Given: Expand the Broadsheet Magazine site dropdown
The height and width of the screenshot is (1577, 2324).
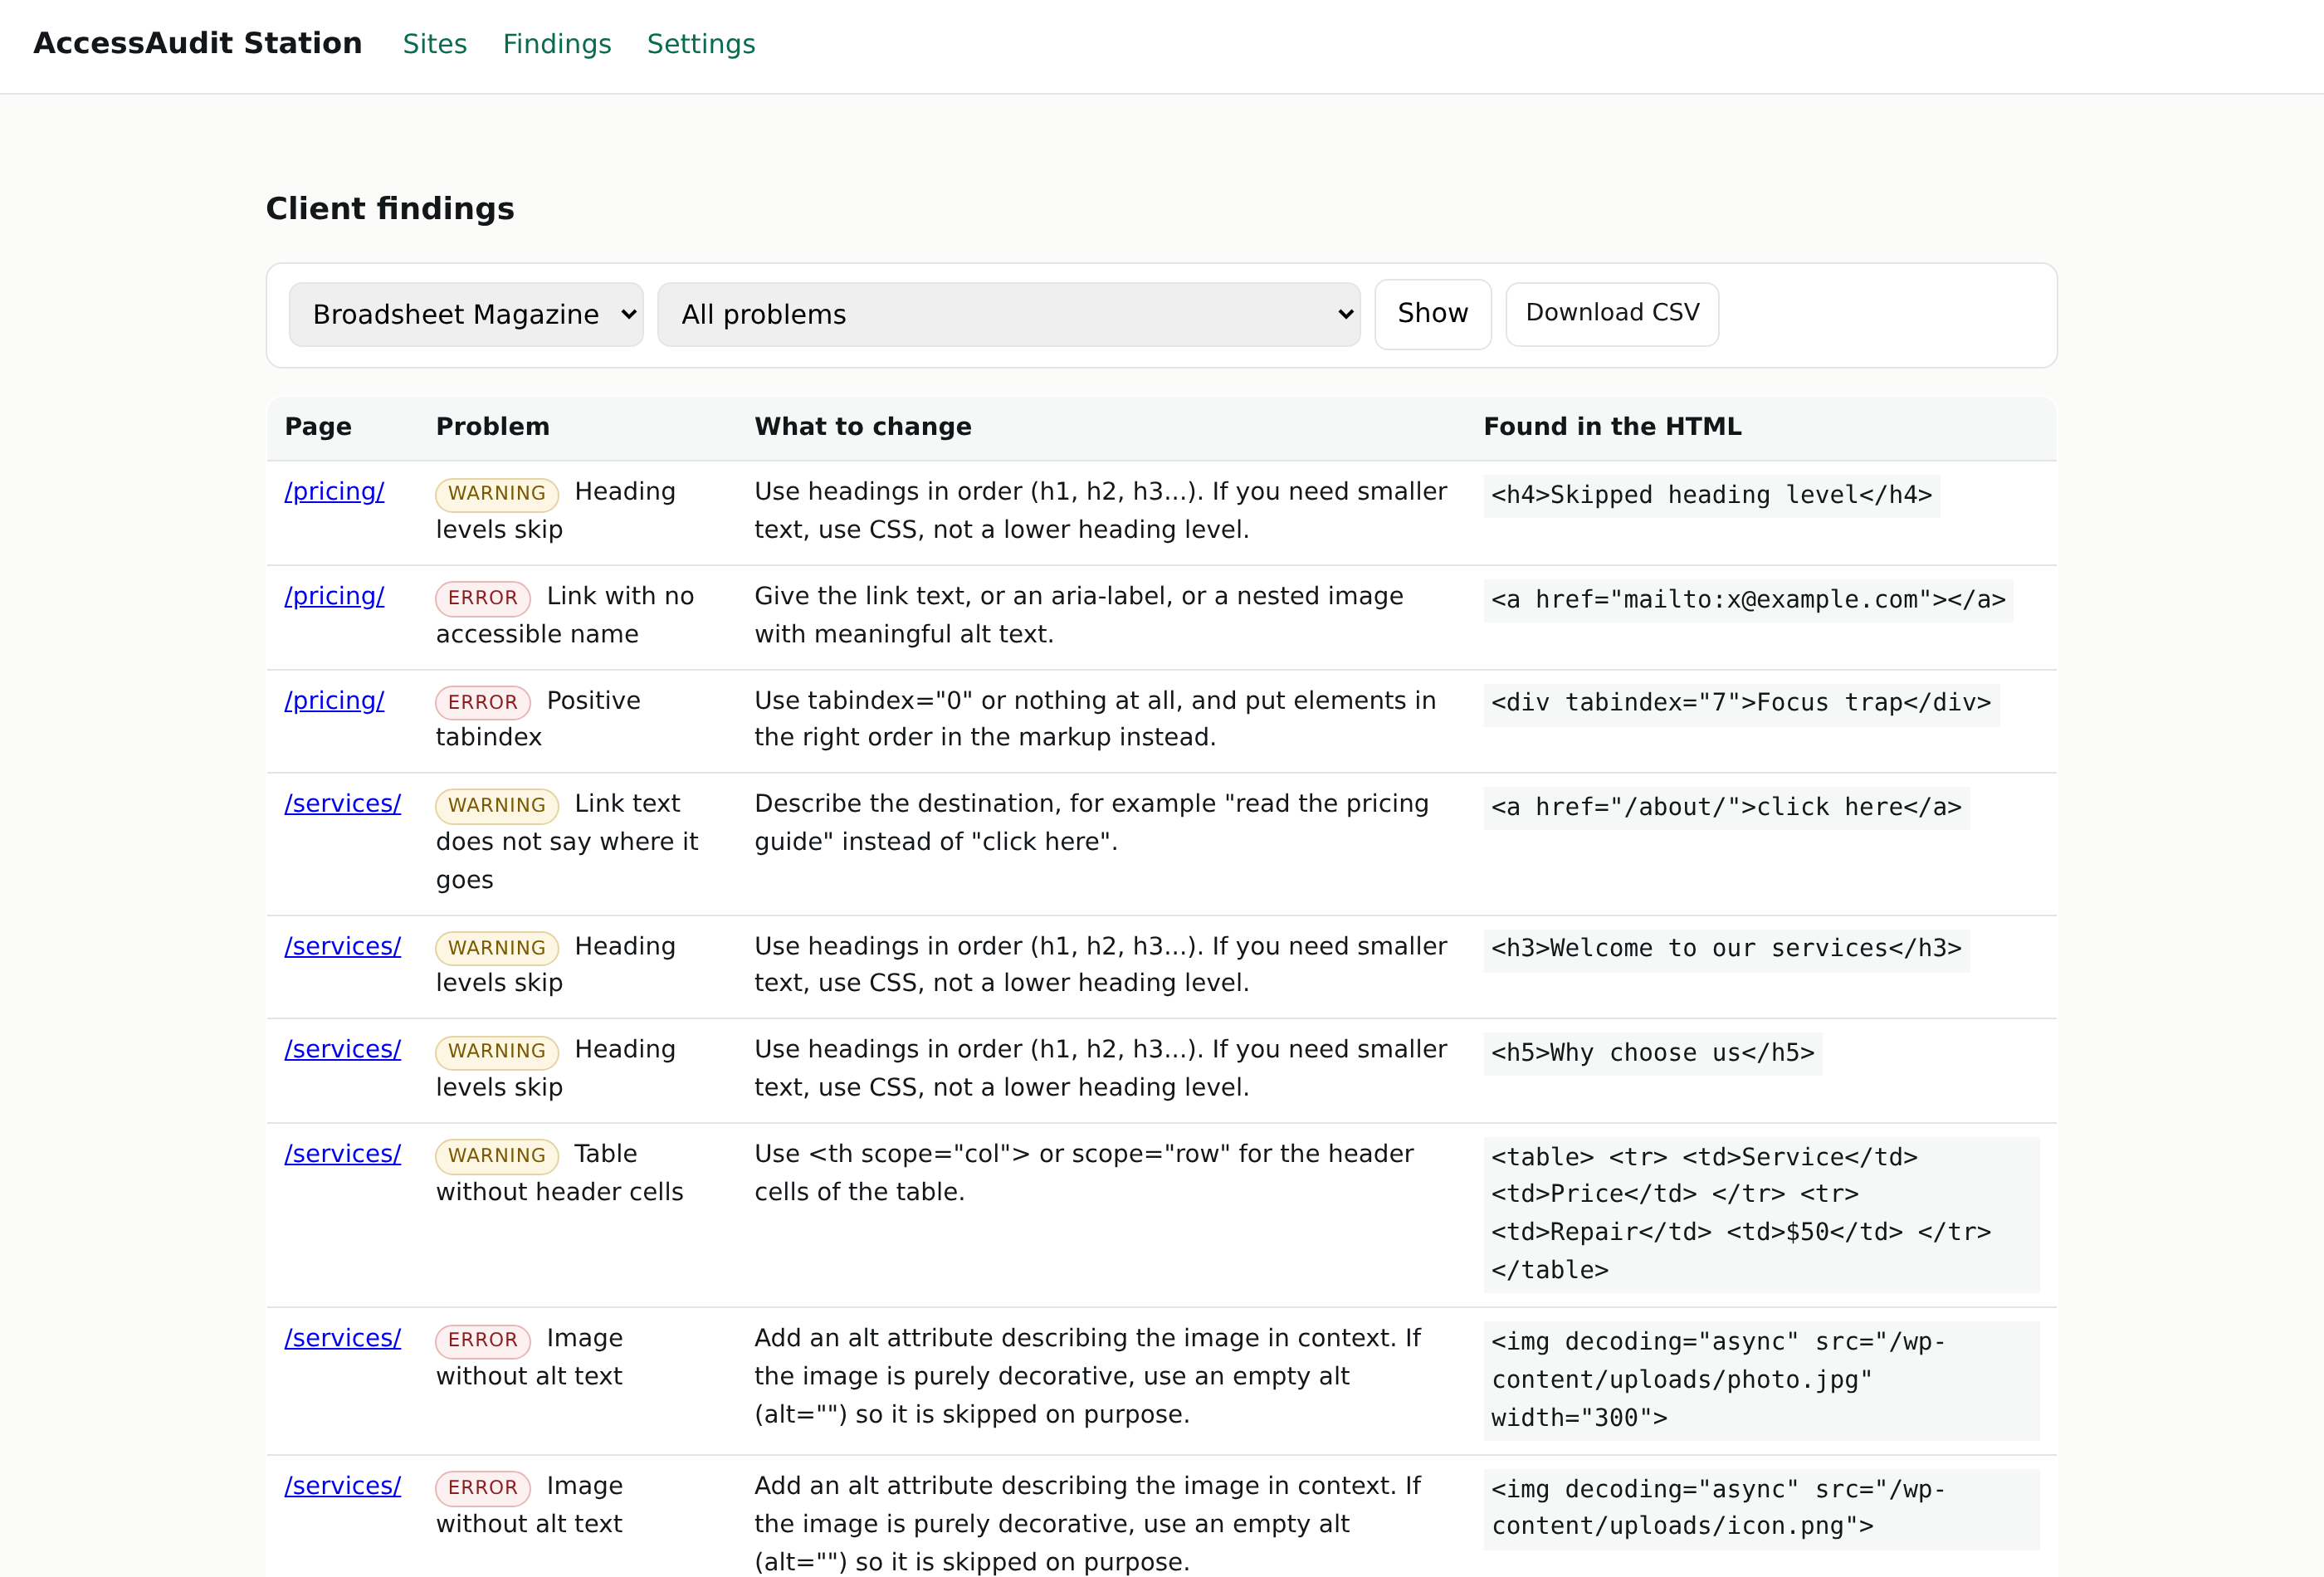Looking at the screenshot, I should click(x=466, y=314).
